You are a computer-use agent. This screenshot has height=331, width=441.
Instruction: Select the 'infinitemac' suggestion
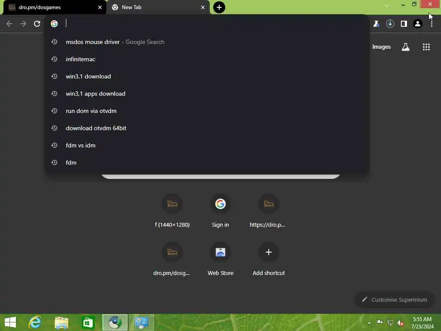click(x=207, y=59)
